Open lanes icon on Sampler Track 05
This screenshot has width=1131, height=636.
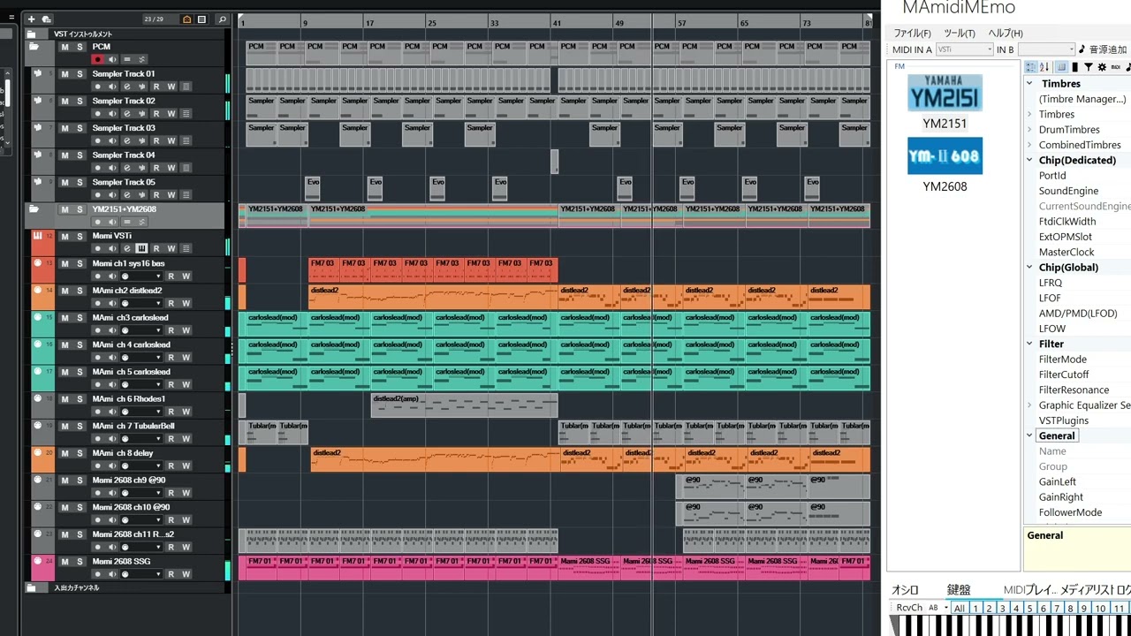coord(186,195)
